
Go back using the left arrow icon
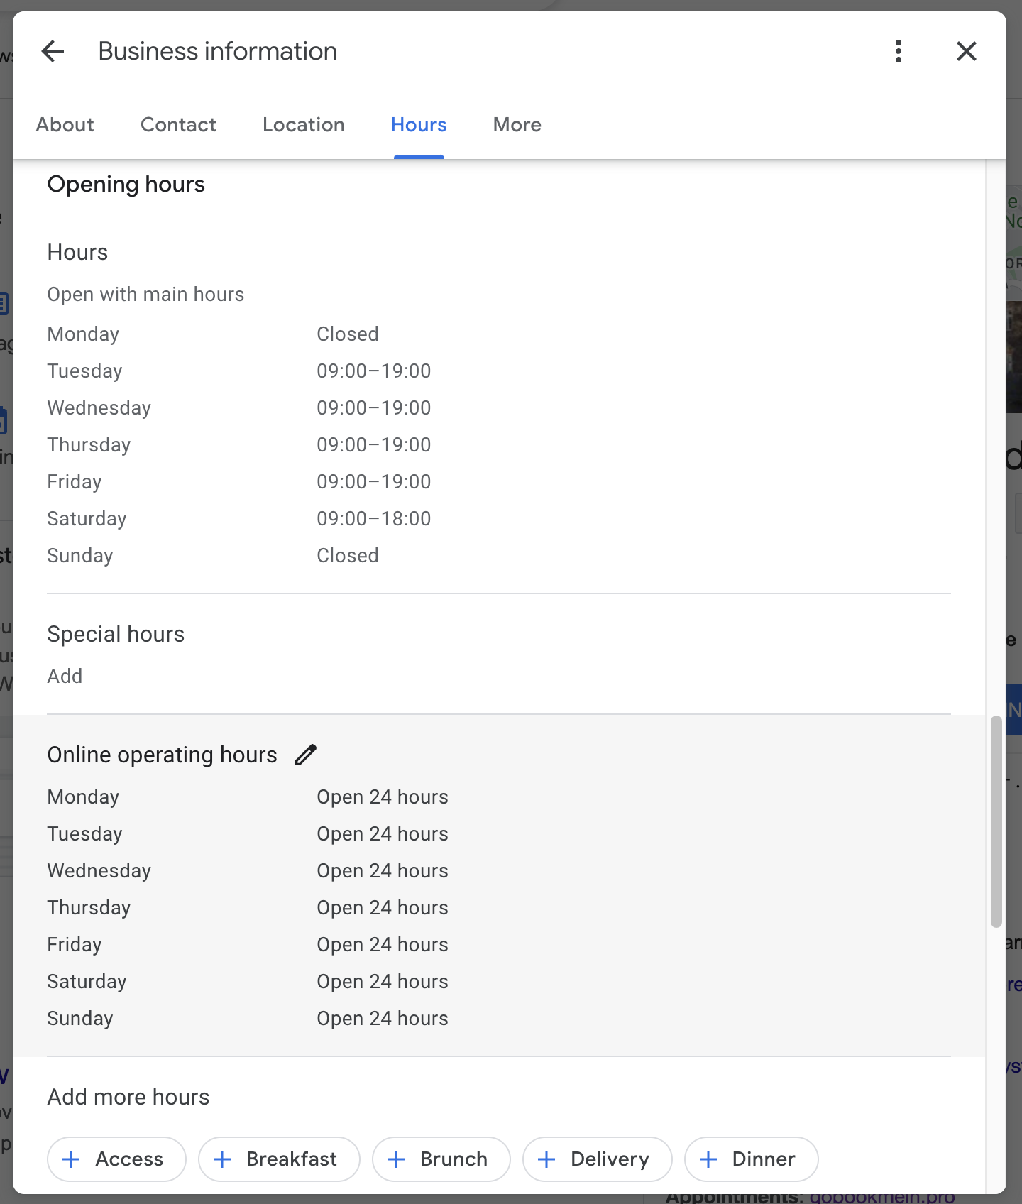tap(53, 51)
